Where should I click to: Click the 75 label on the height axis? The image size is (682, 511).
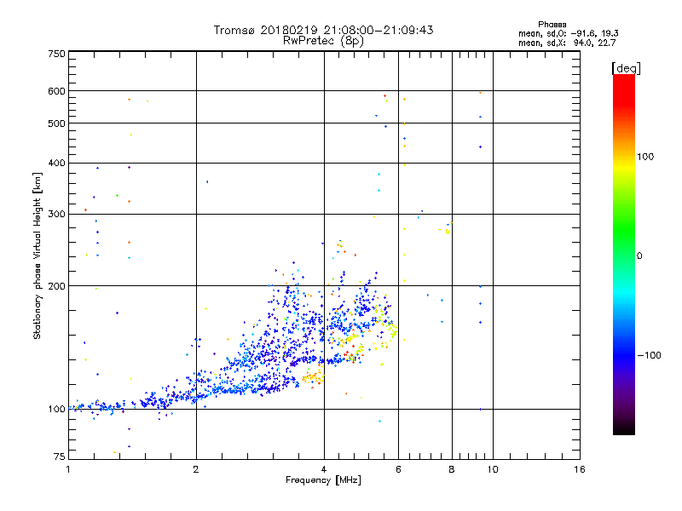point(60,456)
